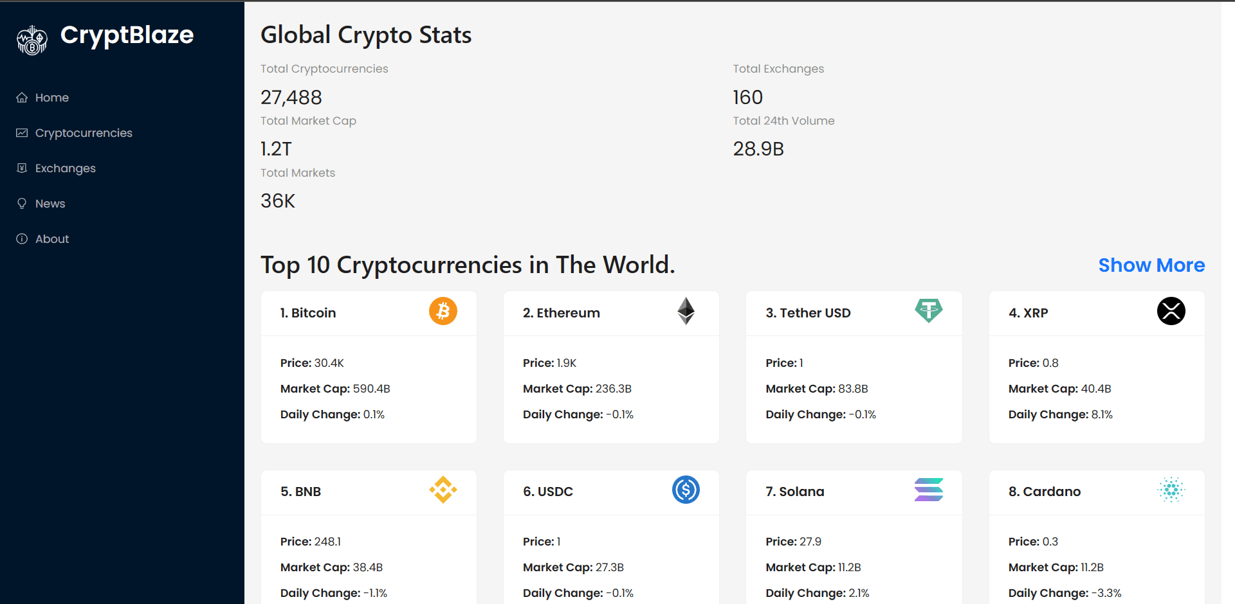The image size is (1235, 604).
Task: Click the black XRP icon
Action: pyautogui.click(x=1171, y=311)
